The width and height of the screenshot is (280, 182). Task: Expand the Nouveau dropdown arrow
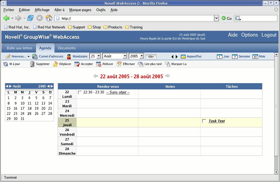pos(28,57)
